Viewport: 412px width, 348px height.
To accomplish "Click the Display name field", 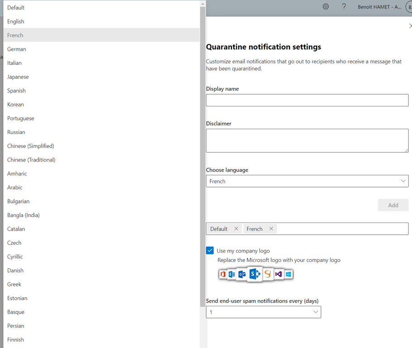I will [x=307, y=100].
